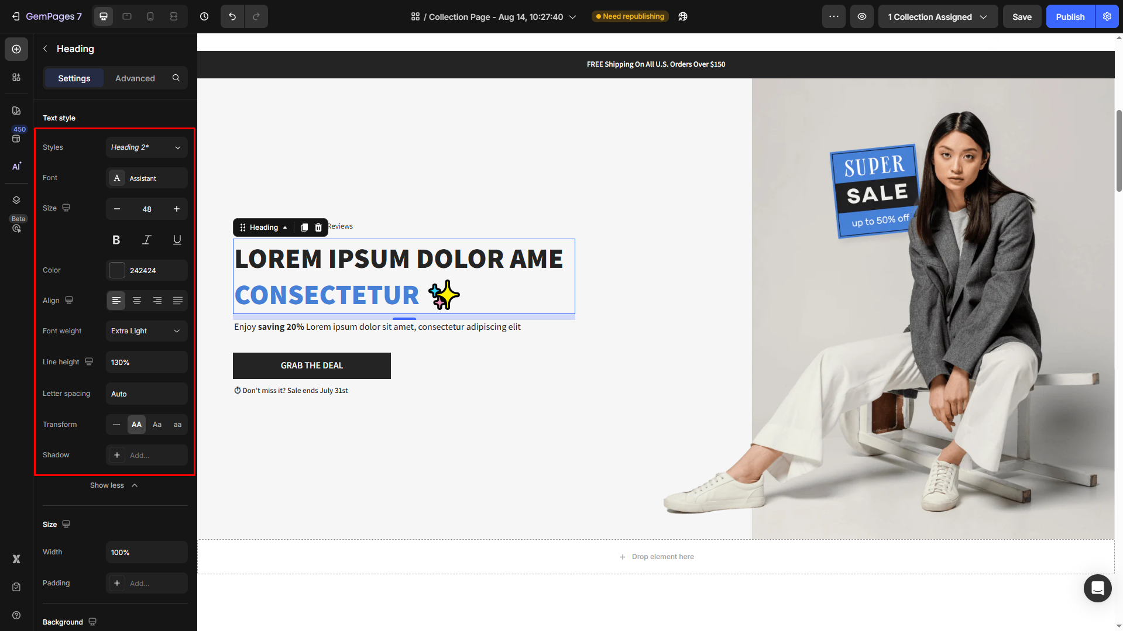
Task: Click the preview eye icon
Action: pyautogui.click(x=862, y=16)
